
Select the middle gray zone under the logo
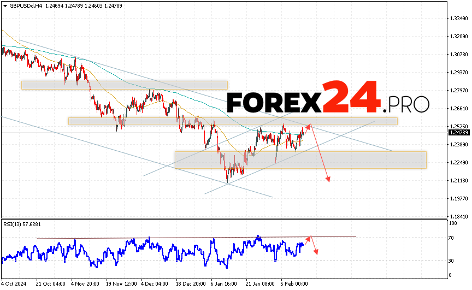click(x=232, y=121)
